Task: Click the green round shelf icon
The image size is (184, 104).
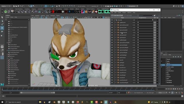Action: coord(5,12)
